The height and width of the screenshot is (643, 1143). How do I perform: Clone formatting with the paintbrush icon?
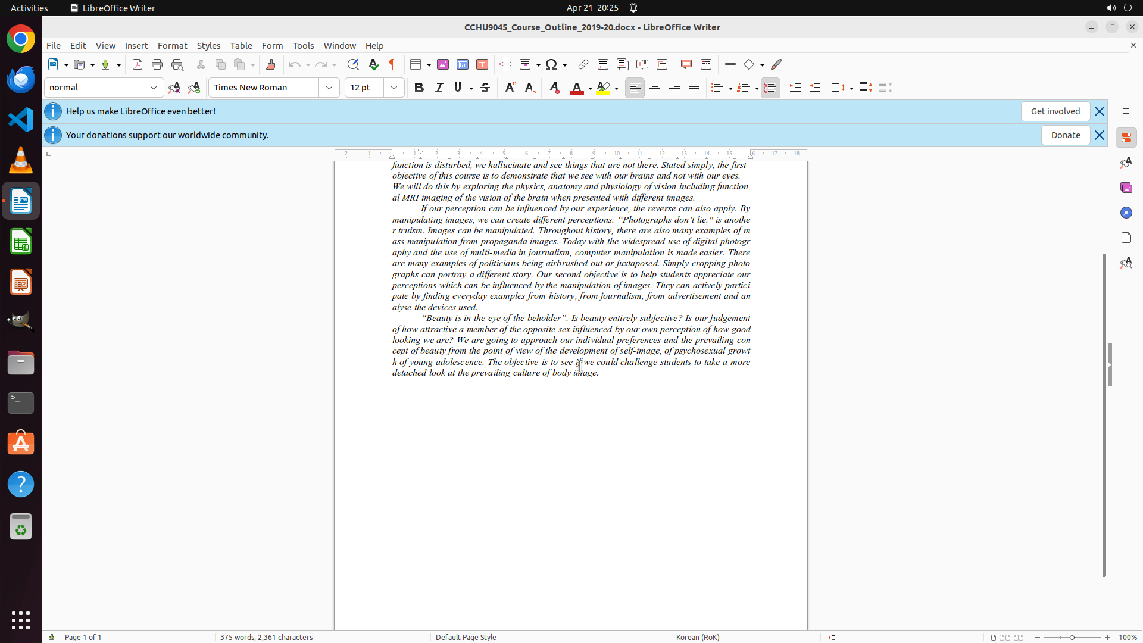click(271, 64)
